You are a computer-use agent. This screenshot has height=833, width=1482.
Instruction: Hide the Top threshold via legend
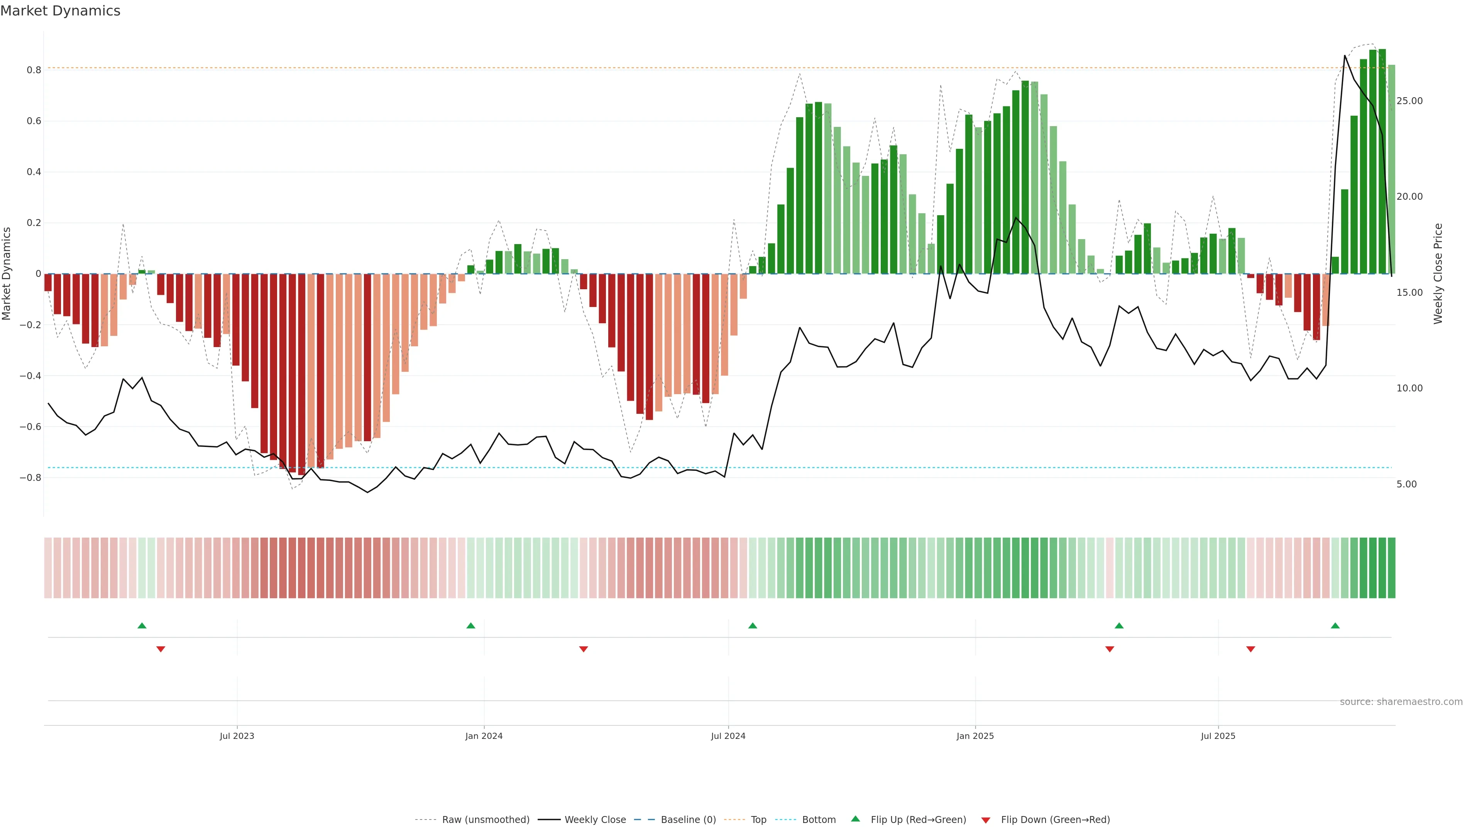pyautogui.click(x=758, y=820)
